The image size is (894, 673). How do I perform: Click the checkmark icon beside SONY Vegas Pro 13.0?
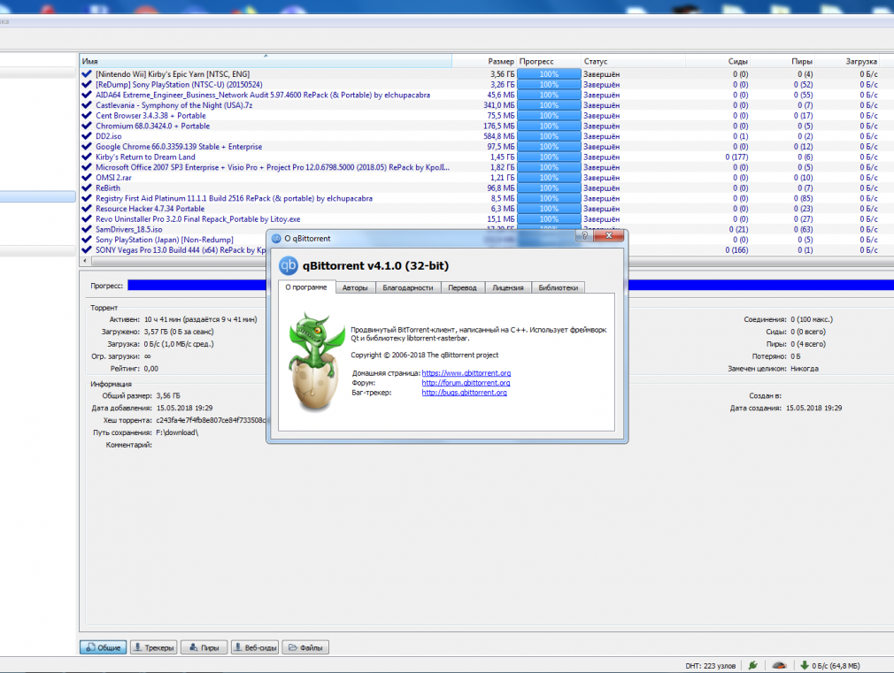tap(87, 250)
